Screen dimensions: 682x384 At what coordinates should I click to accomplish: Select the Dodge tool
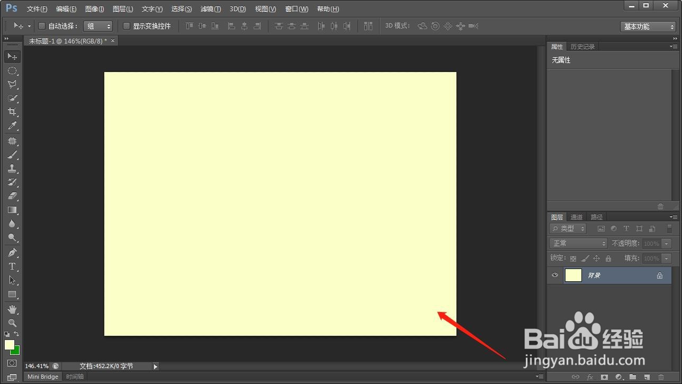click(12, 238)
